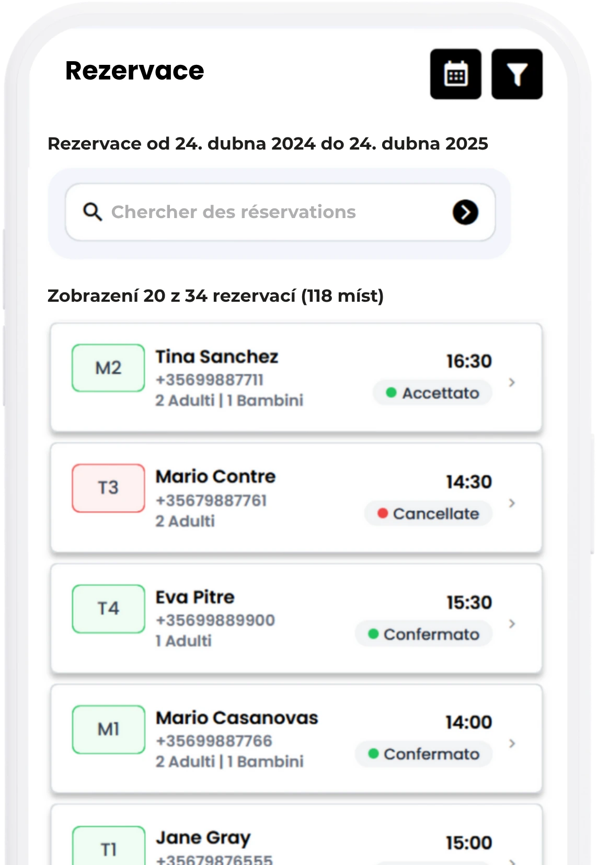This screenshot has width=609, height=865.
Task: Select the red T3 table badge
Action: point(108,488)
